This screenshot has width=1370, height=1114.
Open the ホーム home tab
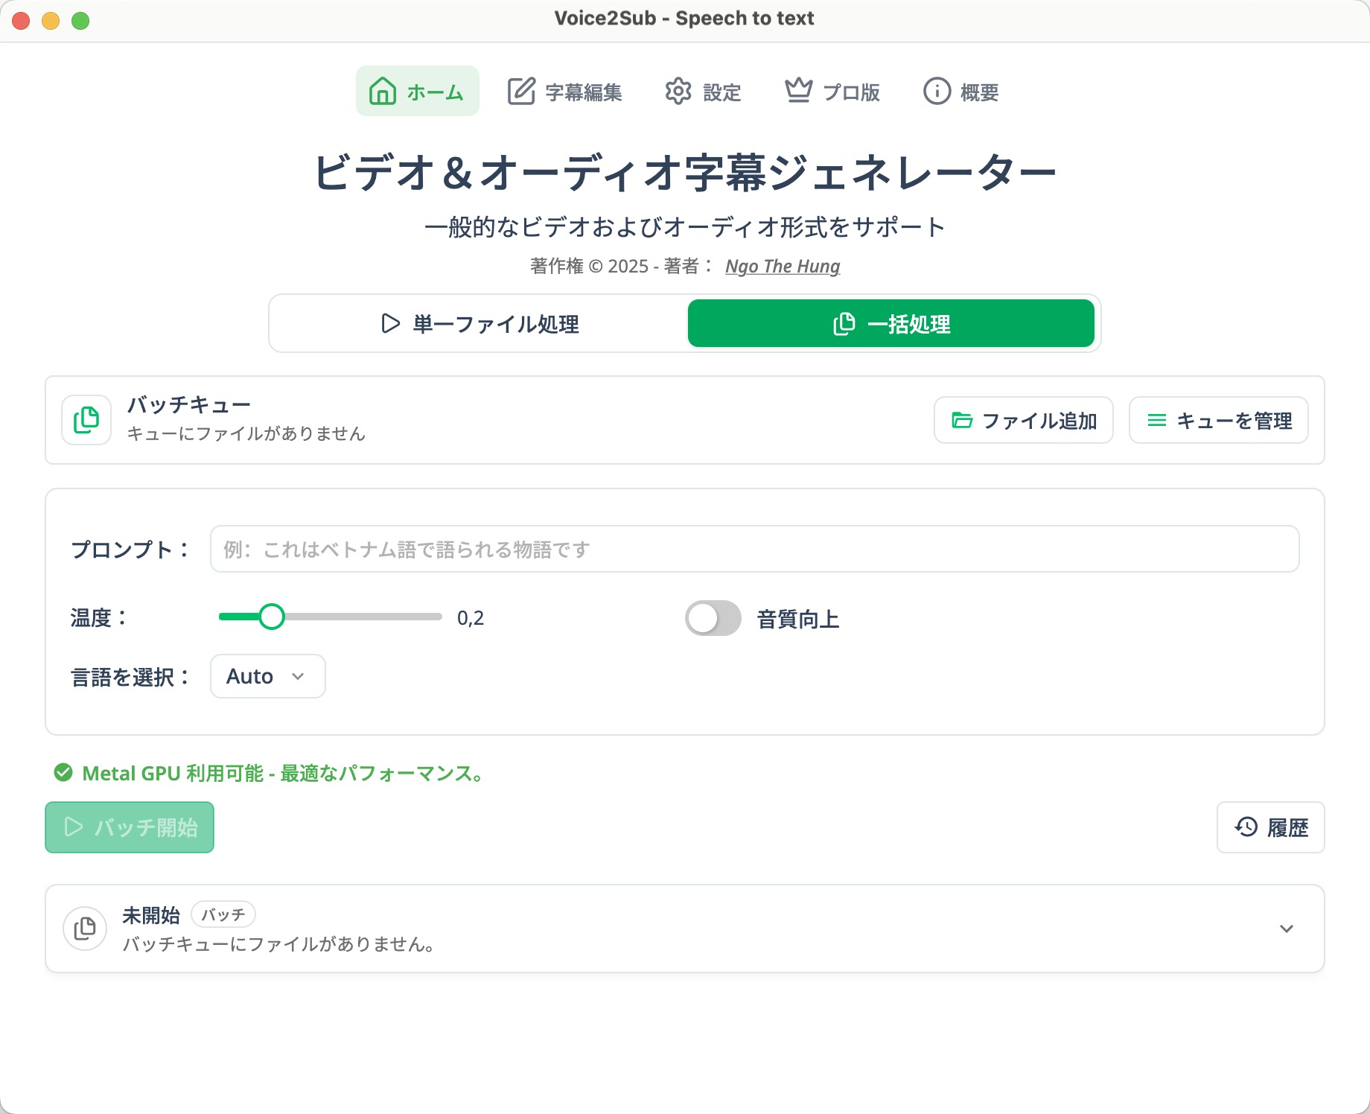417,91
